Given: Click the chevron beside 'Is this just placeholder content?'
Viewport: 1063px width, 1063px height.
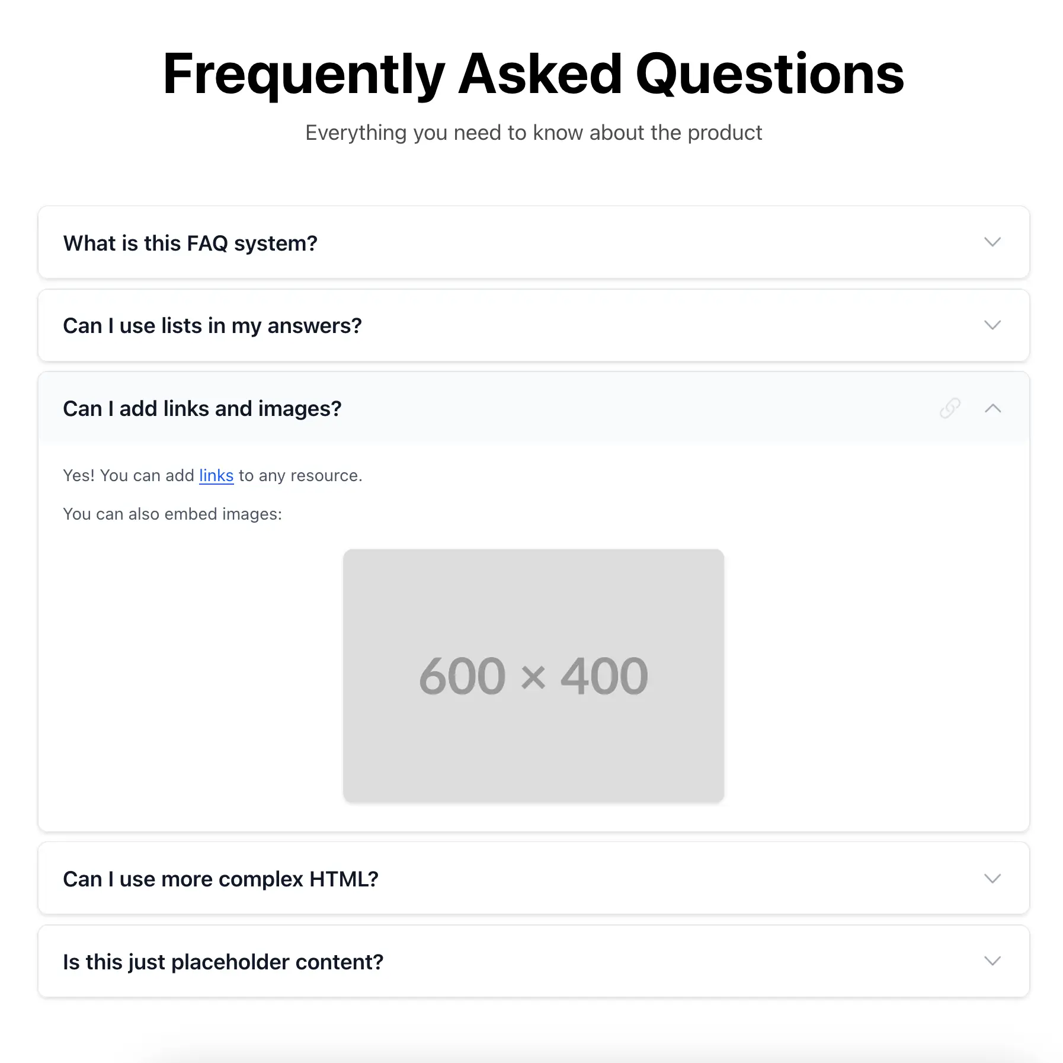Looking at the screenshot, I should point(992,961).
